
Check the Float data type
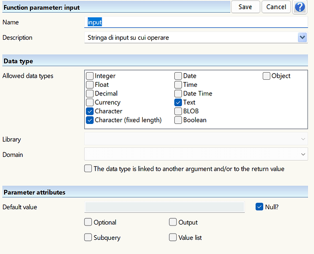[x=90, y=85]
